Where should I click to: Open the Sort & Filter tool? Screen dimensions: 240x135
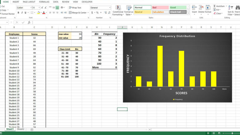pos(230,9)
